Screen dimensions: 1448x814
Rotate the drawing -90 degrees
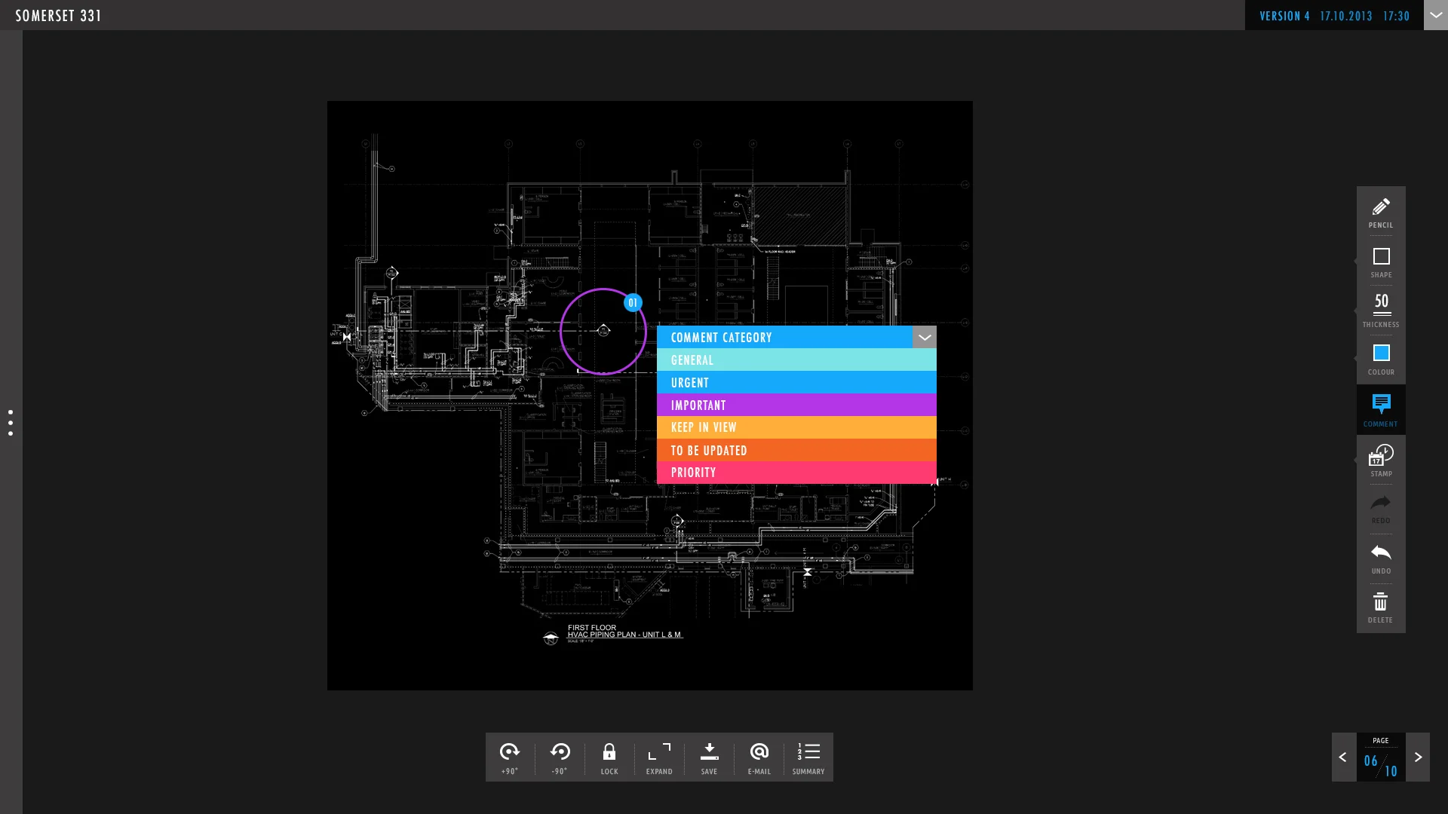pyautogui.click(x=560, y=757)
